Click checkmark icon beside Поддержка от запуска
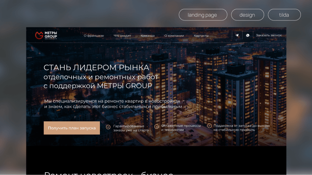The image size is (312, 175). point(209,126)
